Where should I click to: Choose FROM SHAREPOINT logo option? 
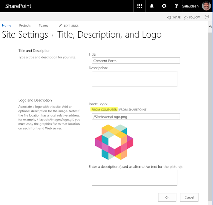coord(133,109)
